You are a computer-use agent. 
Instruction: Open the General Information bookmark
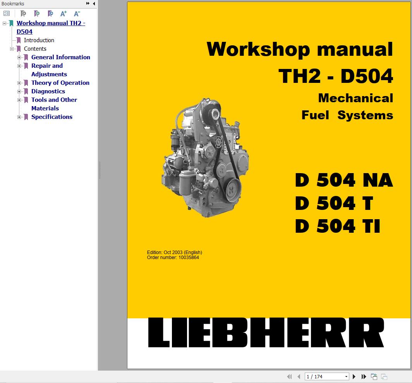61,57
